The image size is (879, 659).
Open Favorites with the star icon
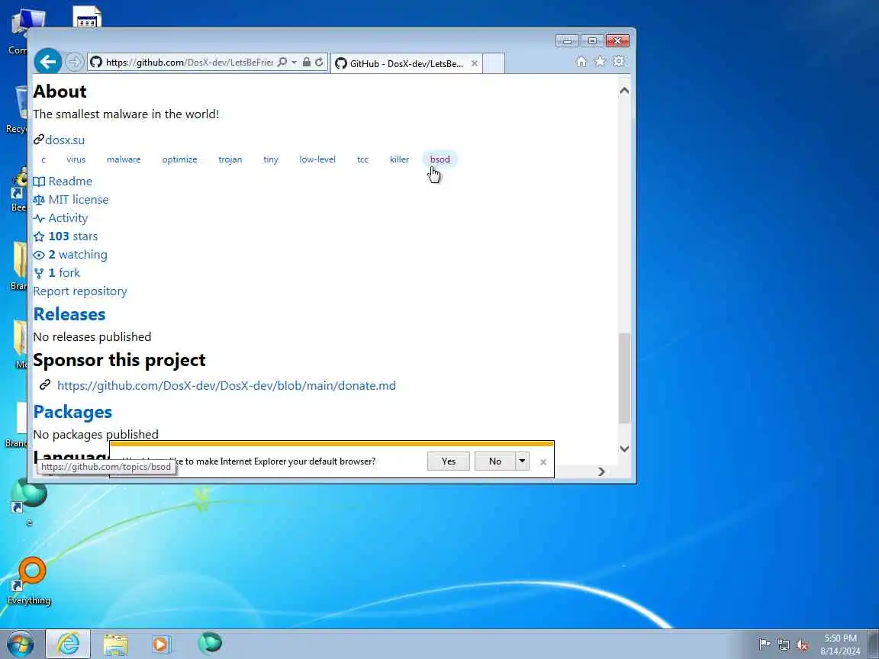(600, 61)
